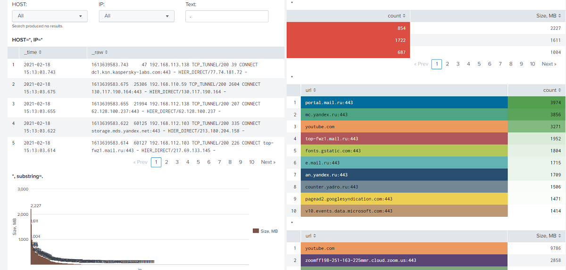Open the HOST dropdown set to All
This screenshot has height=270, width=566.
(50, 16)
